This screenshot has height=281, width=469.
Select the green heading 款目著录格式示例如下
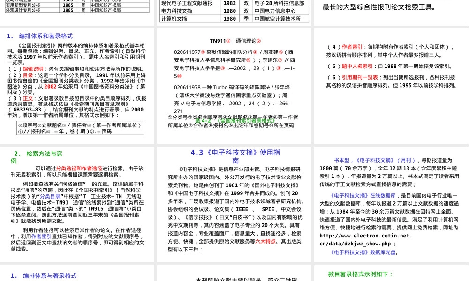pyautogui.click(x=360, y=274)
